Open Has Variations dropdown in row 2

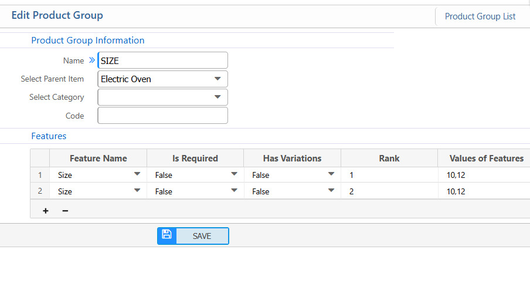pos(331,191)
